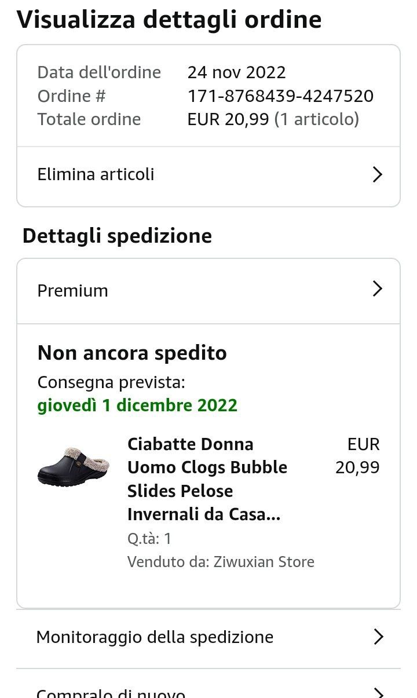Viewport: 417px width, 698px height.
Task: Tap the Visualizza dettagli ordine page title
Action: click(169, 20)
